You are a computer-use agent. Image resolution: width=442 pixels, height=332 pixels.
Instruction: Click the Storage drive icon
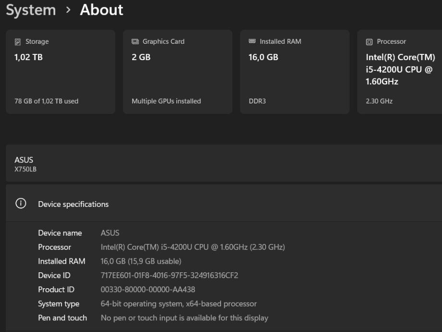pyautogui.click(x=18, y=42)
